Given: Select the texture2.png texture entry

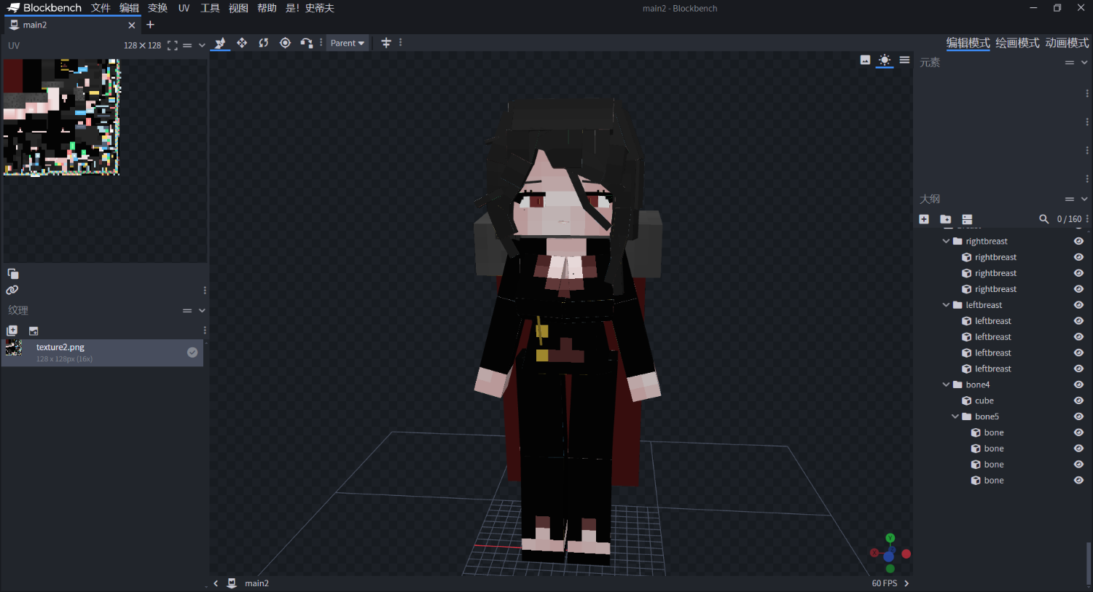Looking at the screenshot, I should [103, 352].
